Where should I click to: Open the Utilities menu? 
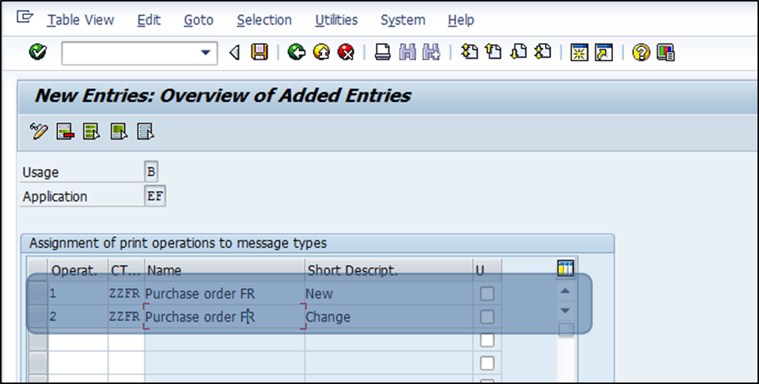[336, 20]
